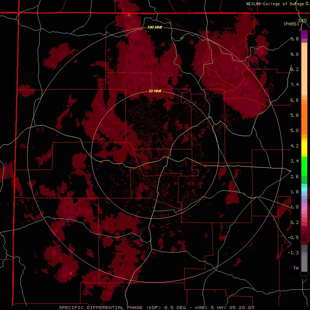Click the 3.4 scale value
The width and height of the screenshot is (310, 310).
coord(294,161)
